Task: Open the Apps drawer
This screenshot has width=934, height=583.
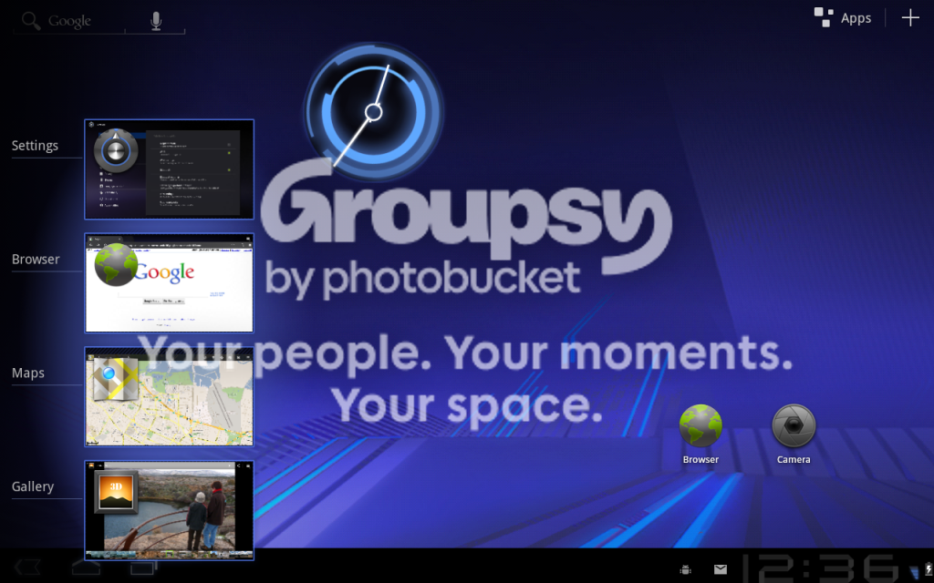Action: [x=843, y=18]
